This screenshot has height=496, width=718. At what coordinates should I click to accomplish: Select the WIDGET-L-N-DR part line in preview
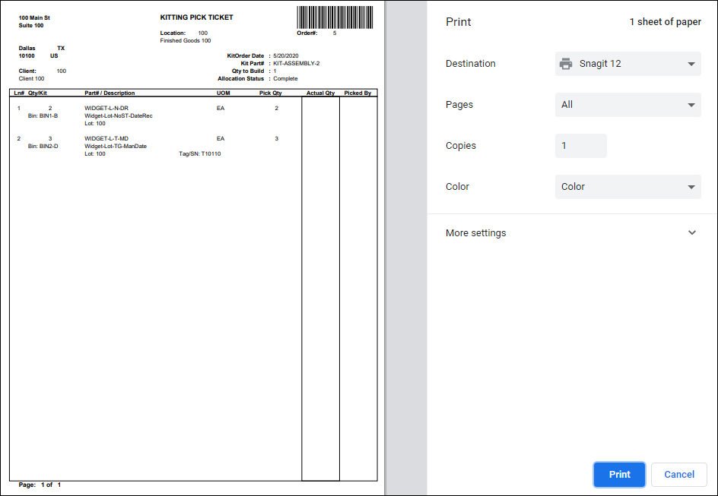pos(106,109)
